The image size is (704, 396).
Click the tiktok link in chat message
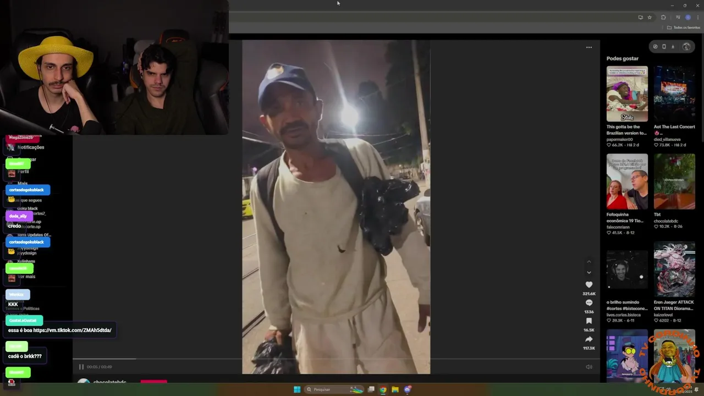click(x=72, y=330)
